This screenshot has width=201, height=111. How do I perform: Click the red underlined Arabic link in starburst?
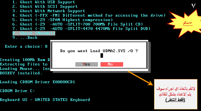(x=188, y=23)
